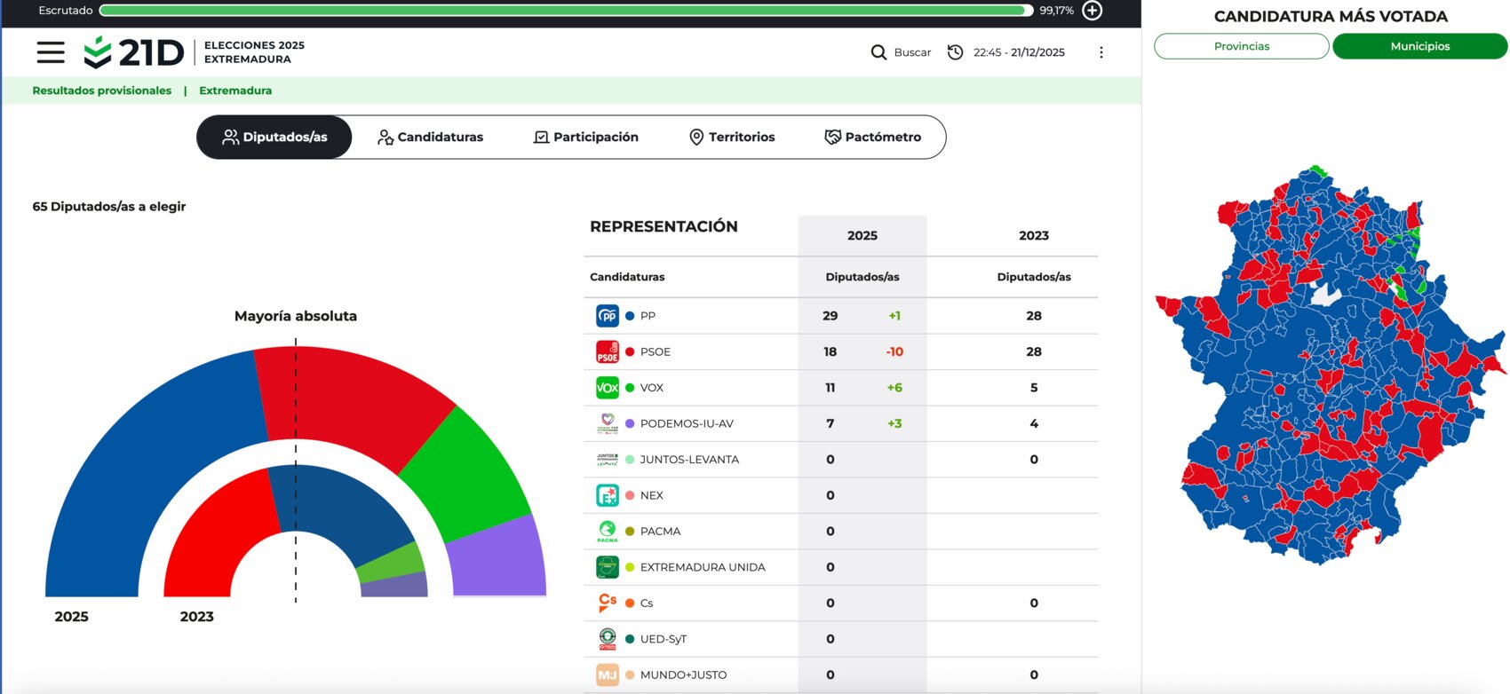This screenshot has width=1510, height=694.
Task: Click the PP blue color dot
Action: [630, 316]
